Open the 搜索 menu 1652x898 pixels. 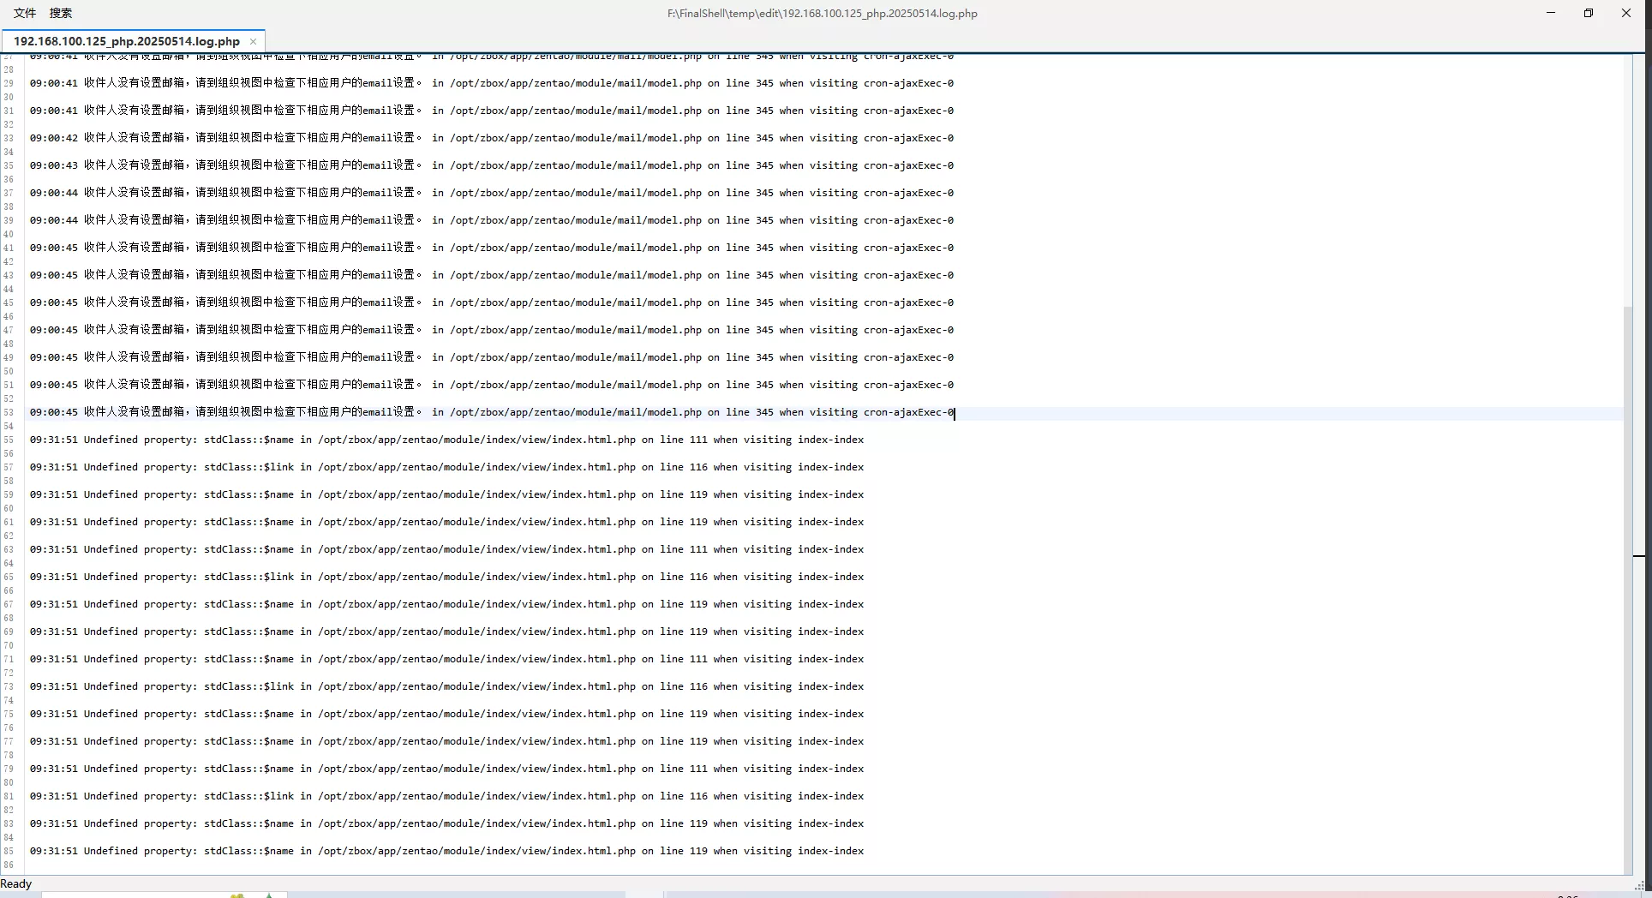coord(61,13)
